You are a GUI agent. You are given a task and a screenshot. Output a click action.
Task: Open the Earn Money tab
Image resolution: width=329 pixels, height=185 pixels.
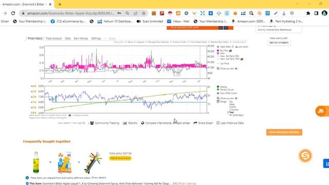coord(81,39)
